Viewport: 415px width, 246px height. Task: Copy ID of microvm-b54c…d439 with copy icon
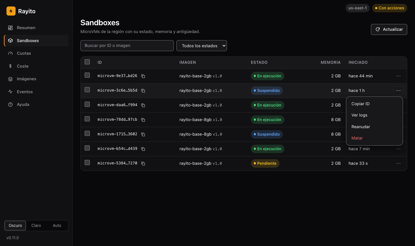tap(143, 149)
